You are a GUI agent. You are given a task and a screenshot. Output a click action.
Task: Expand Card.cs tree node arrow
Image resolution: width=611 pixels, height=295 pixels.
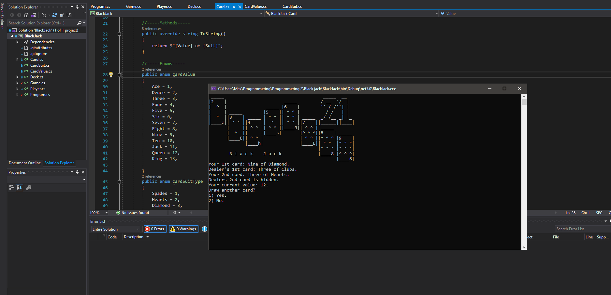pyautogui.click(x=17, y=60)
